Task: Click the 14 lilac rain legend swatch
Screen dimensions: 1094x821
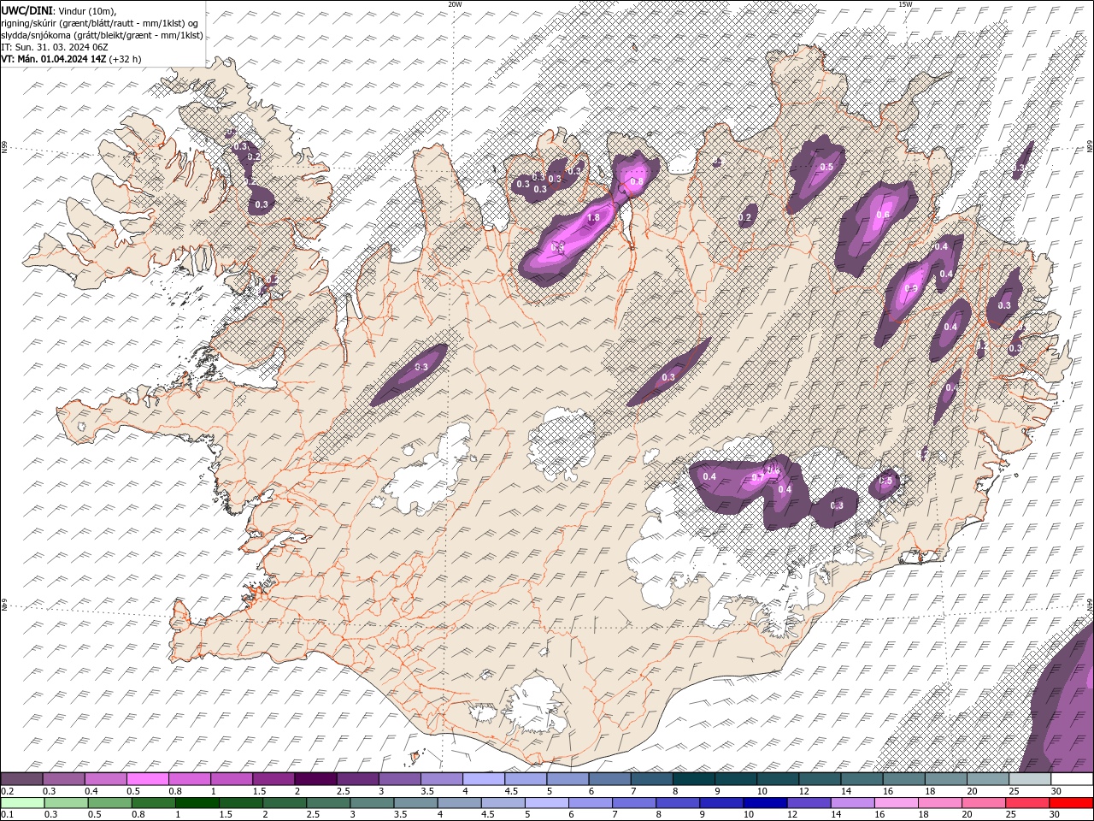Action: tap(852, 803)
